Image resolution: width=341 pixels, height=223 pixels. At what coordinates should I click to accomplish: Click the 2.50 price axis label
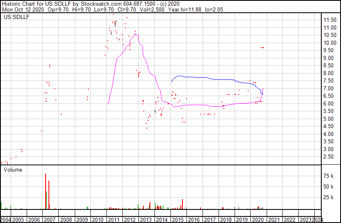[328, 157]
